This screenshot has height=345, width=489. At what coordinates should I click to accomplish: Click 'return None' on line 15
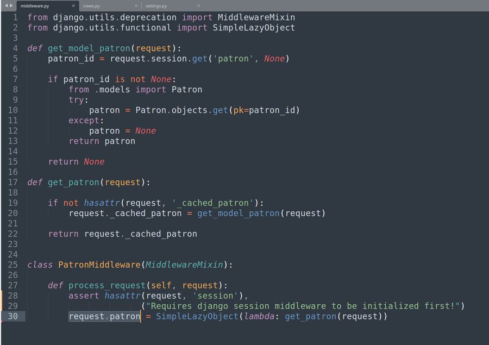(77, 161)
